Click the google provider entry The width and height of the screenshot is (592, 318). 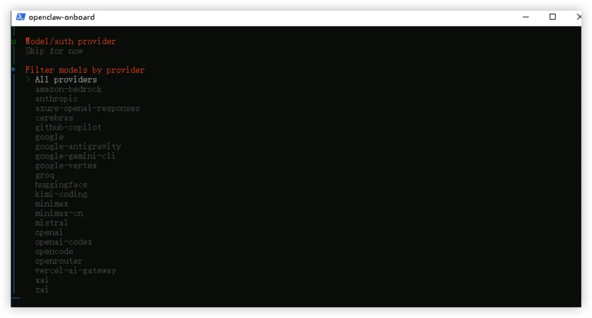pyautogui.click(x=49, y=137)
